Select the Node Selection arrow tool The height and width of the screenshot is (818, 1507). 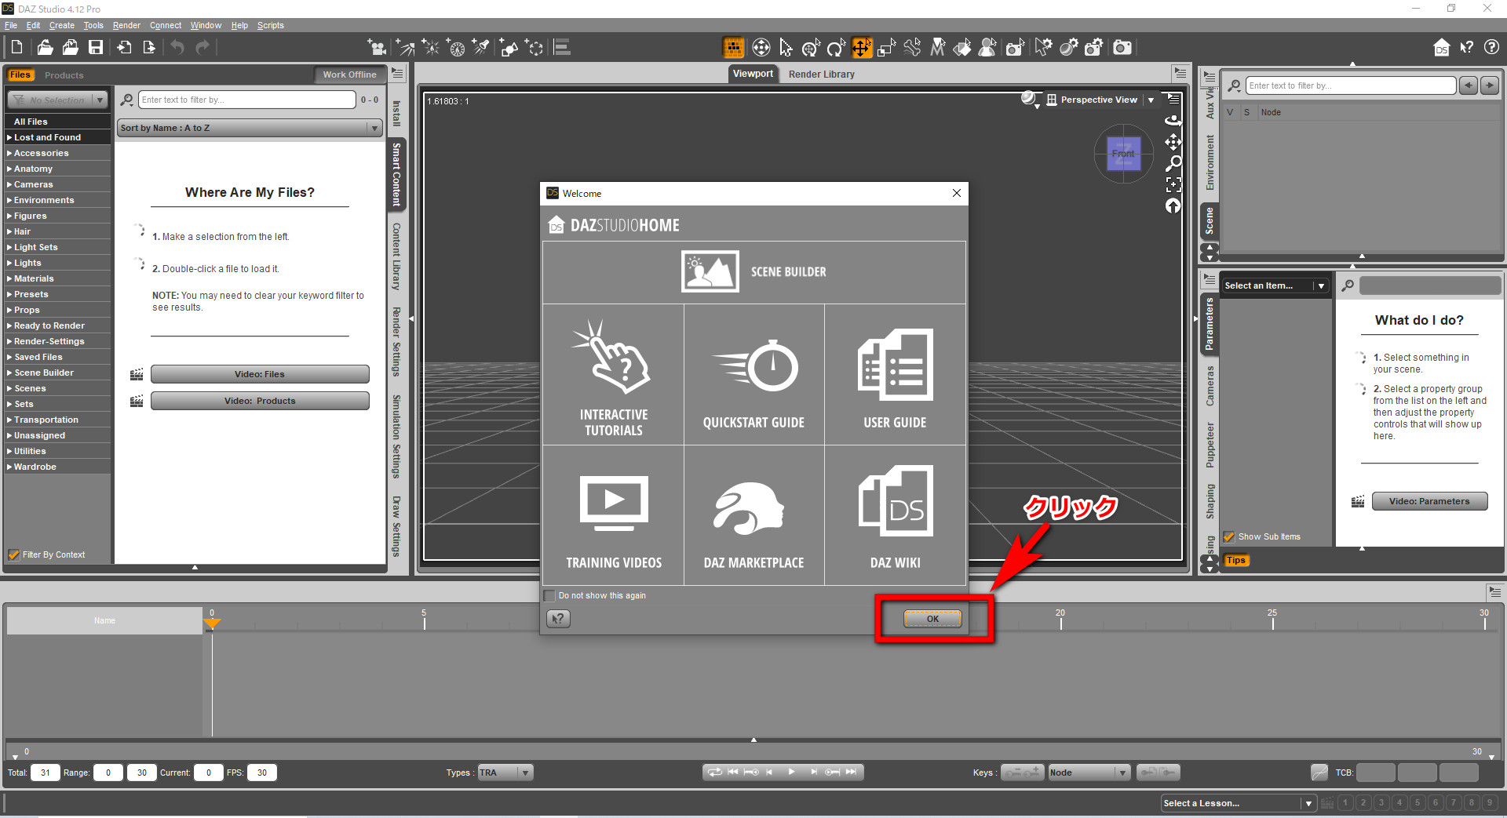click(786, 47)
